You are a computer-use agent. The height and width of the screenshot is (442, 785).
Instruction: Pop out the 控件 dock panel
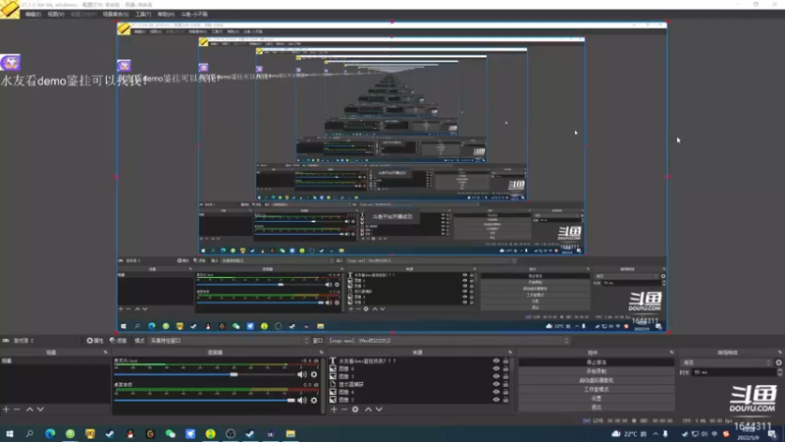pyautogui.click(x=671, y=353)
